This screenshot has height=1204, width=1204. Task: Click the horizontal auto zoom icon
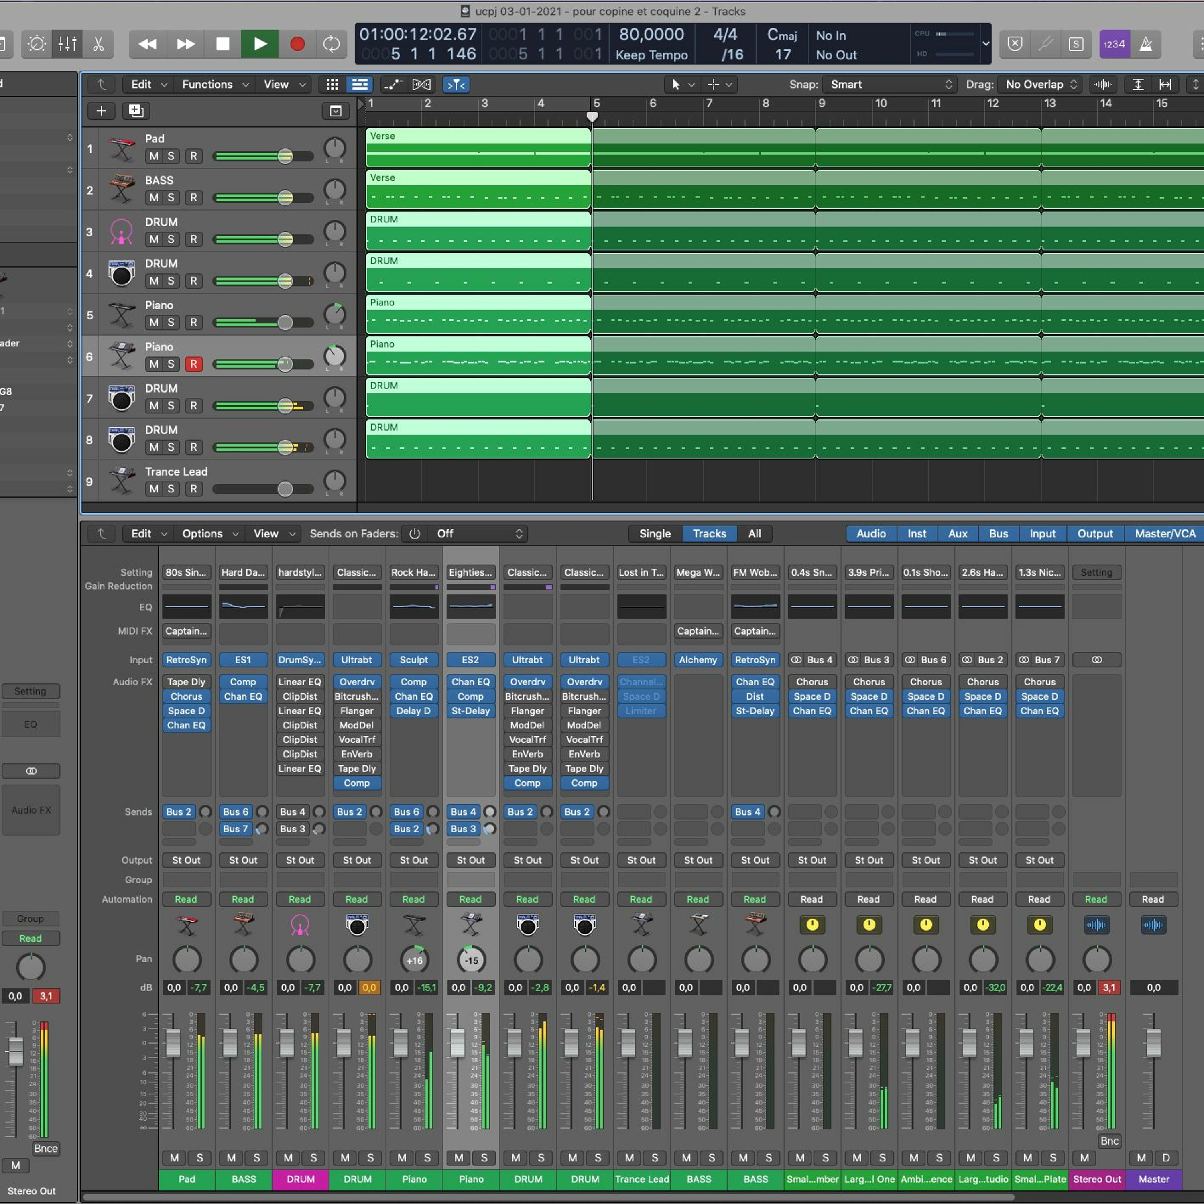pyautogui.click(x=1165, y=84)
